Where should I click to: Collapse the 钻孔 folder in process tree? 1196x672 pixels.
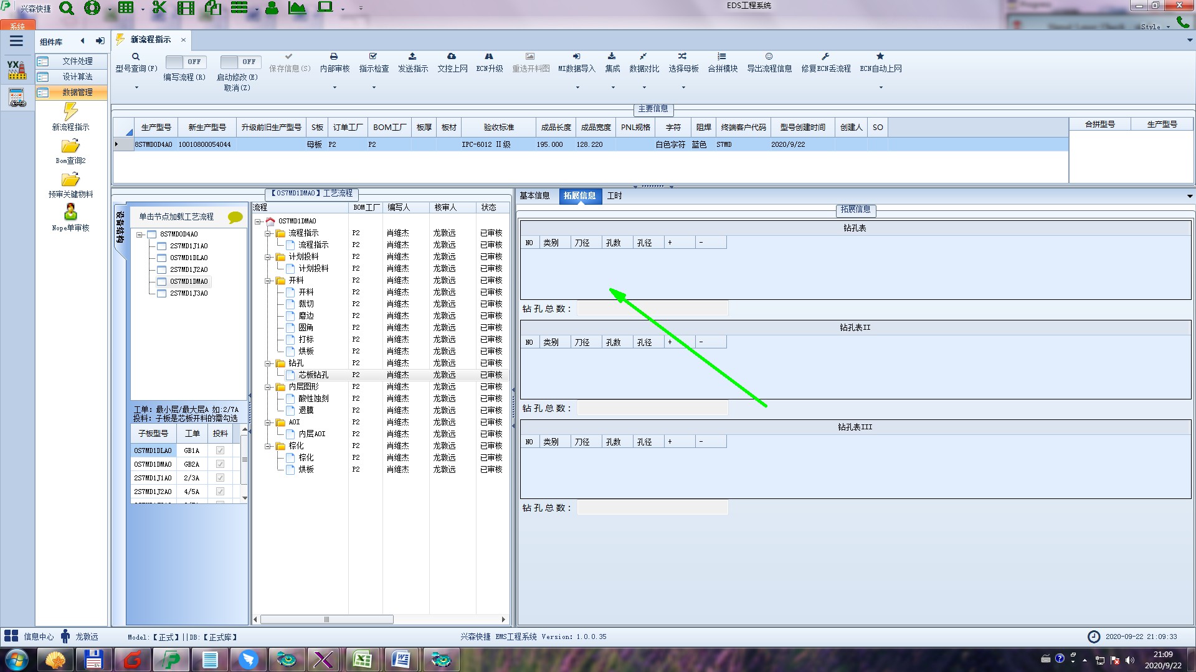coord(268,363)
